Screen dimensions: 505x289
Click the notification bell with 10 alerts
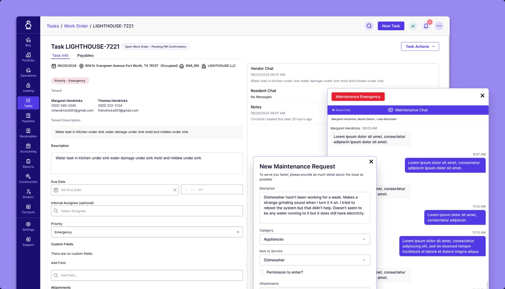pos(426,26)
